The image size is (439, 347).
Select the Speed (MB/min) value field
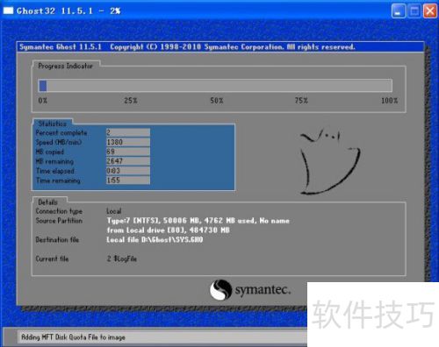pyautogui.click(x=128, y=142)
